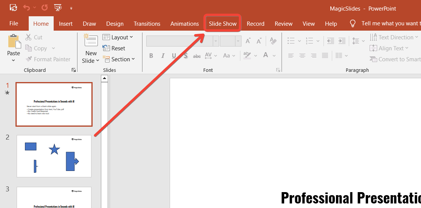Screen dimensions: 421x208
Task: Start presentation from beginning icon in quick access
Action: 58,8
